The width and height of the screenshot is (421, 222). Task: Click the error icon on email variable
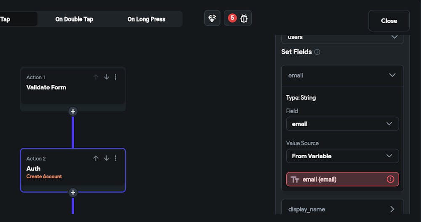click(x=390, y=179)
